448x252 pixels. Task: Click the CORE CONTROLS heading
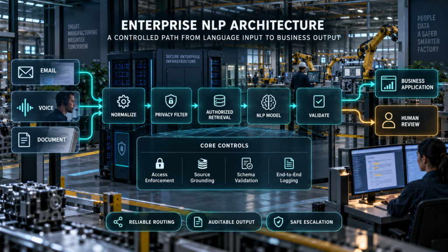click(x=224, y=145)
